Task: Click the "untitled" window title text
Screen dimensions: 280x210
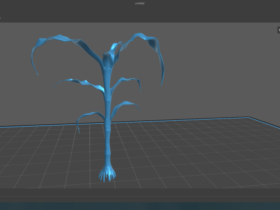Action: 140,3
